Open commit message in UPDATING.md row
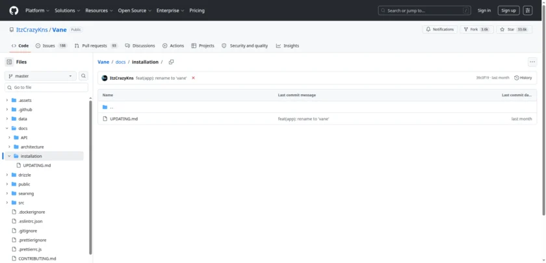The image size is (546, 263). click(304, 119)
